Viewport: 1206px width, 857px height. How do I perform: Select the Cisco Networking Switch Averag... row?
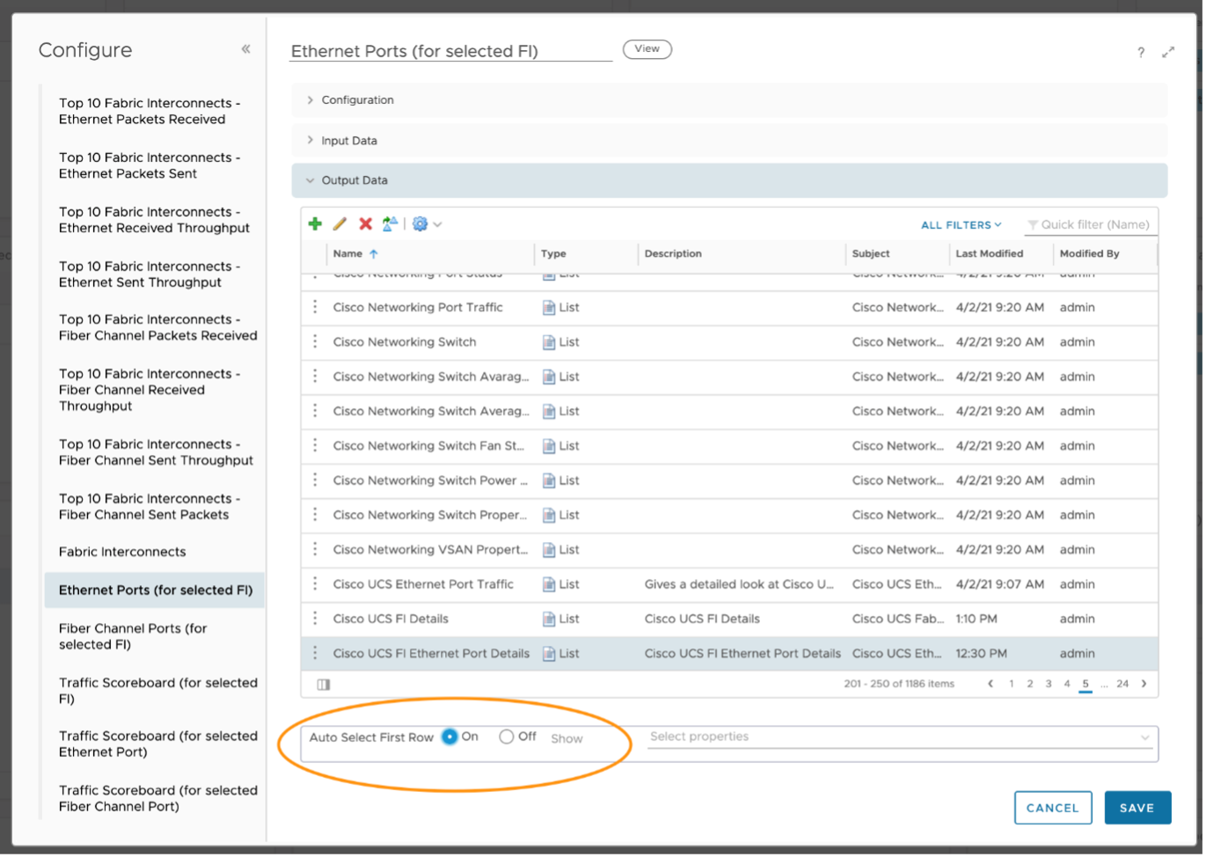729,411
